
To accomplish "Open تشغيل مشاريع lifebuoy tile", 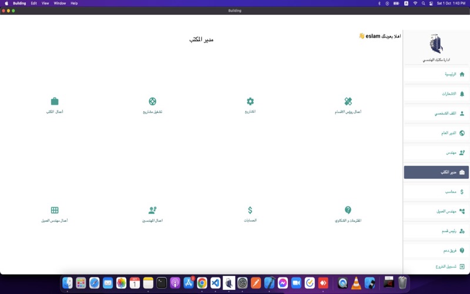I will coord(152,105).
